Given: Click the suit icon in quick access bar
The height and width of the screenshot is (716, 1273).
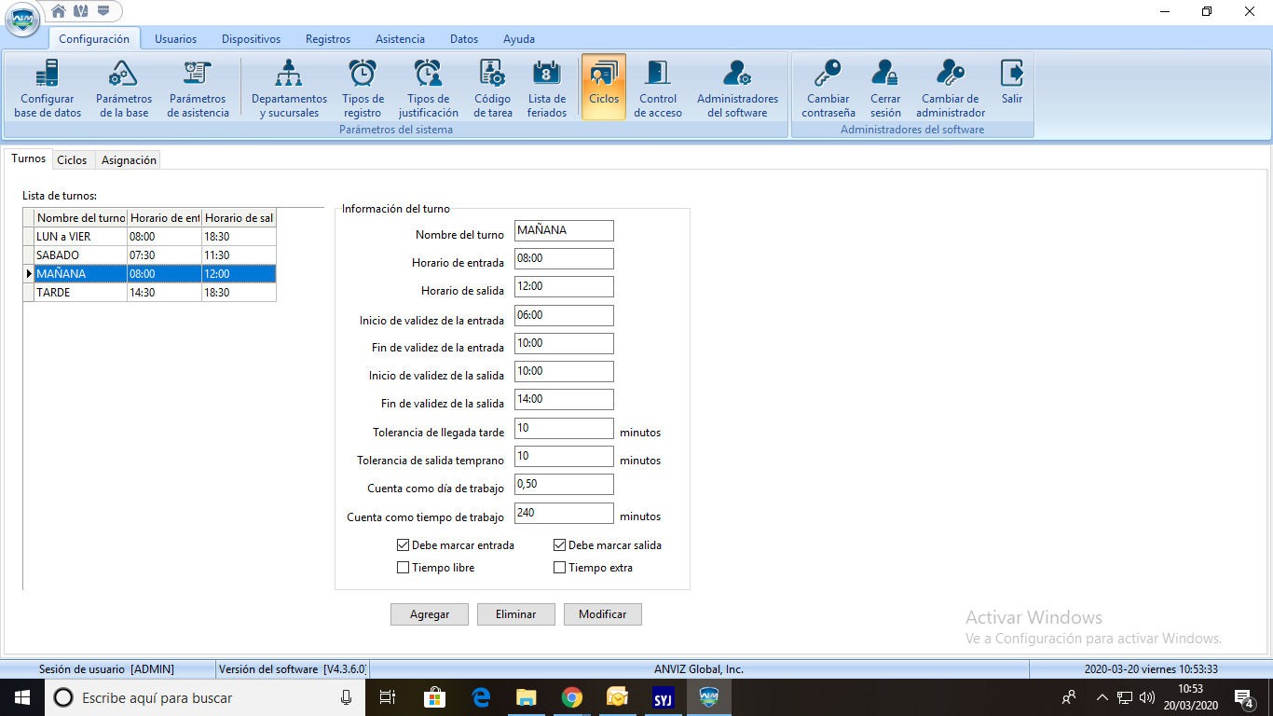Looking at the screenshot, I should (x=80, y=11).
